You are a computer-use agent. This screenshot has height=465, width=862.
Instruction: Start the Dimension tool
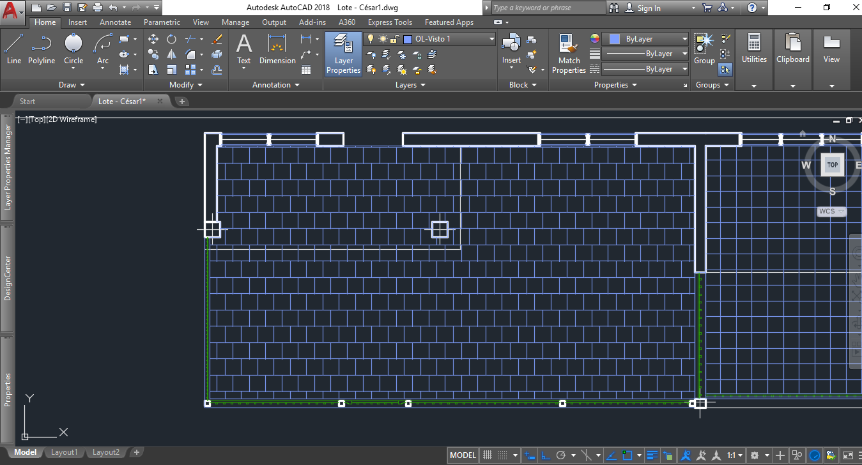(277, 49)
